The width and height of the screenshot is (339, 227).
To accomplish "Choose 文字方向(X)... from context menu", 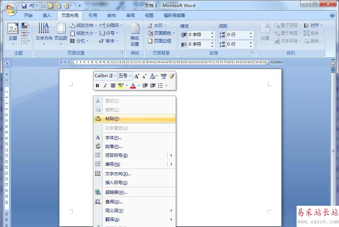I will click(134, 174).
